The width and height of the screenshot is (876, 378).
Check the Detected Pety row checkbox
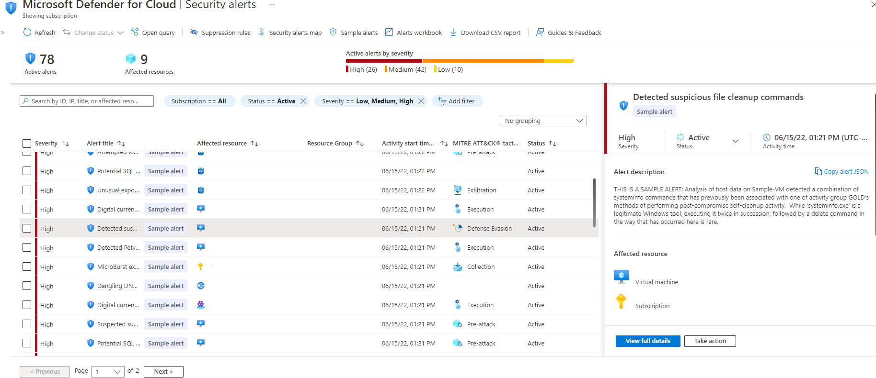pos(27,247)
